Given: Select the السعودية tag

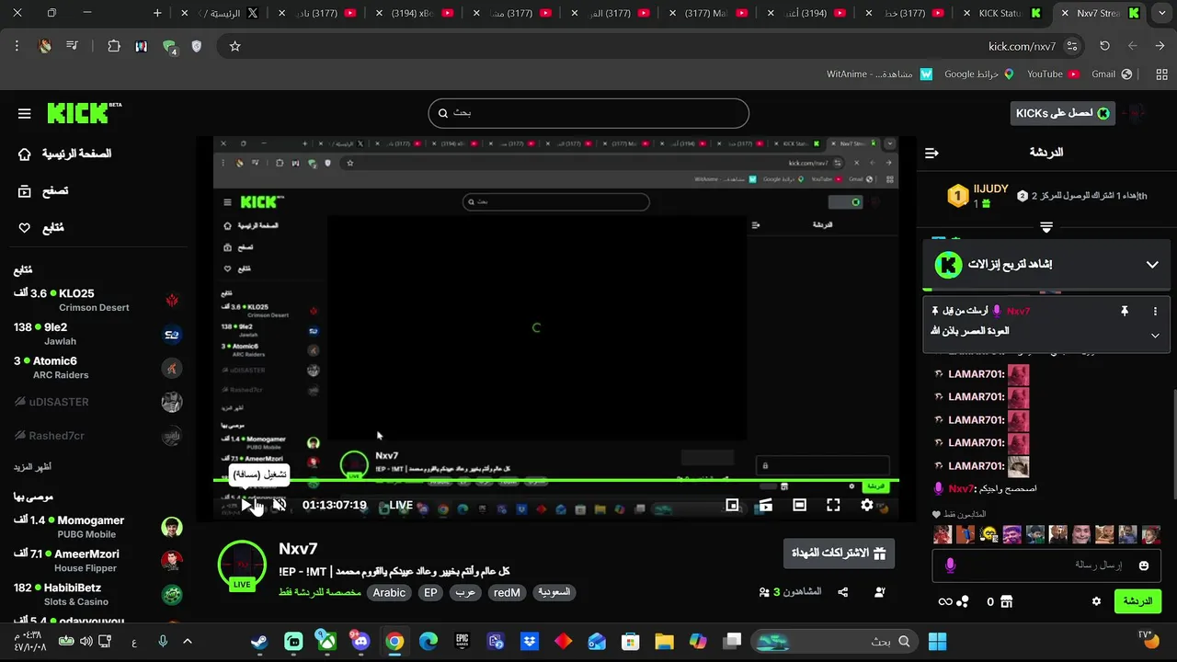Looking at the screenshot, I should coord(554,593).
